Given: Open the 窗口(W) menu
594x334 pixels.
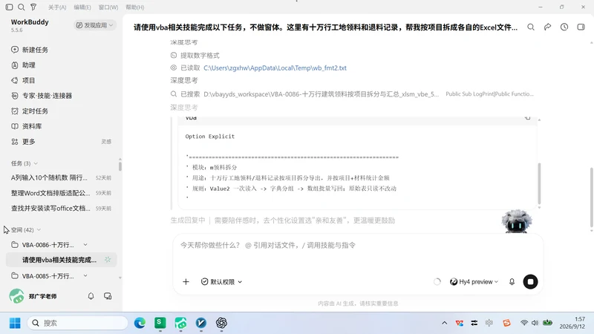Looking at the screenshot, I should point(108,7).
